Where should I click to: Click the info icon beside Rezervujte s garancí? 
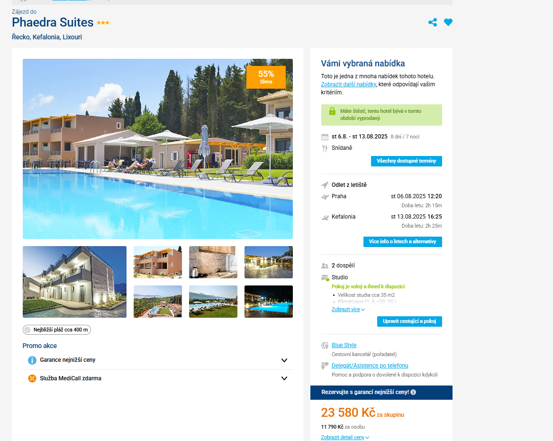[x=413, y=392]
